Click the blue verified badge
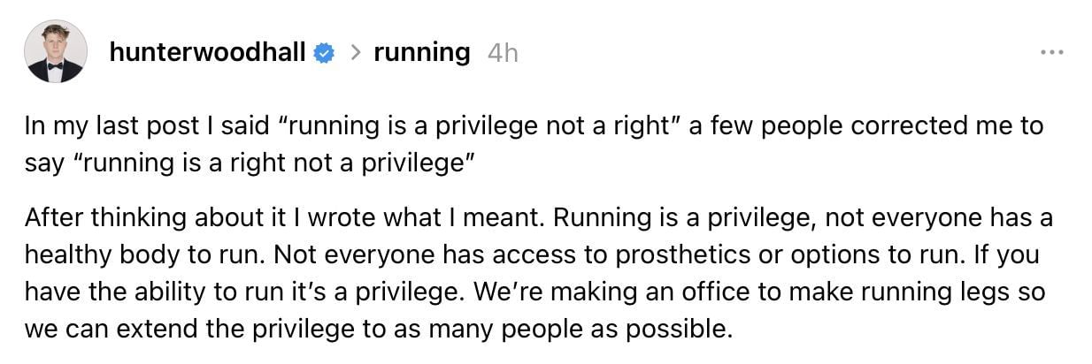This screenshot has width=1092, height=364. [x=324, y=54]
